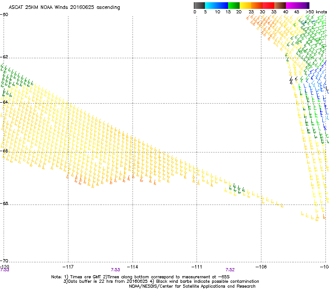Viewport: 329px width, 289px height.
Task: Select the gray 0-5 knots legend swatch
Action: coord(199,5)
